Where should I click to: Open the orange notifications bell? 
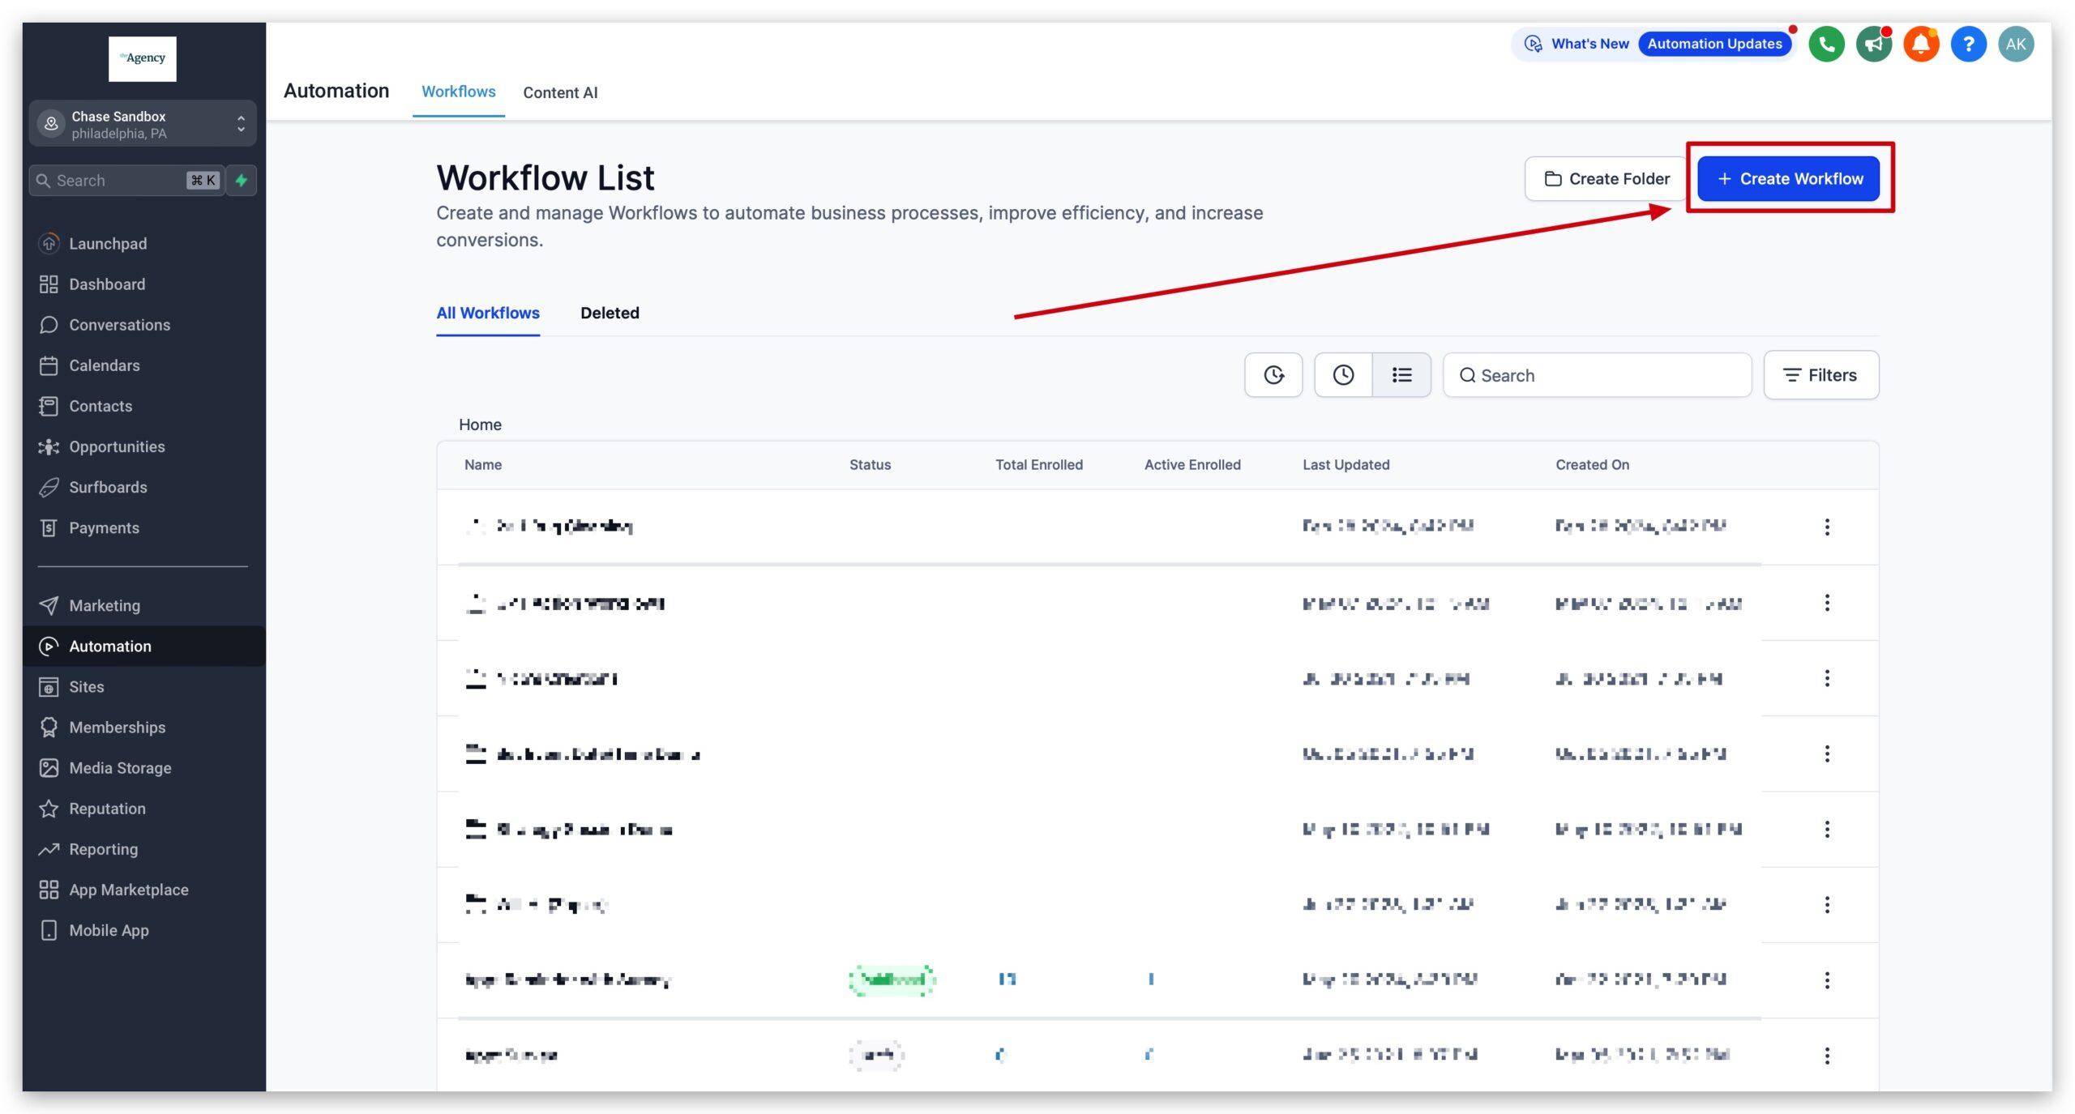(1921, 44)
